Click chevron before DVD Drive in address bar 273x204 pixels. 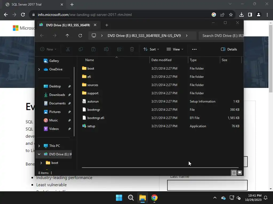click(x=102, y=36)
